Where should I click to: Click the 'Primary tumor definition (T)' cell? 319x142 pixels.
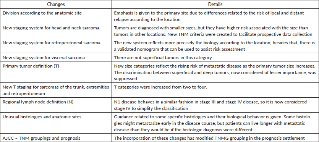coord(56,72)
